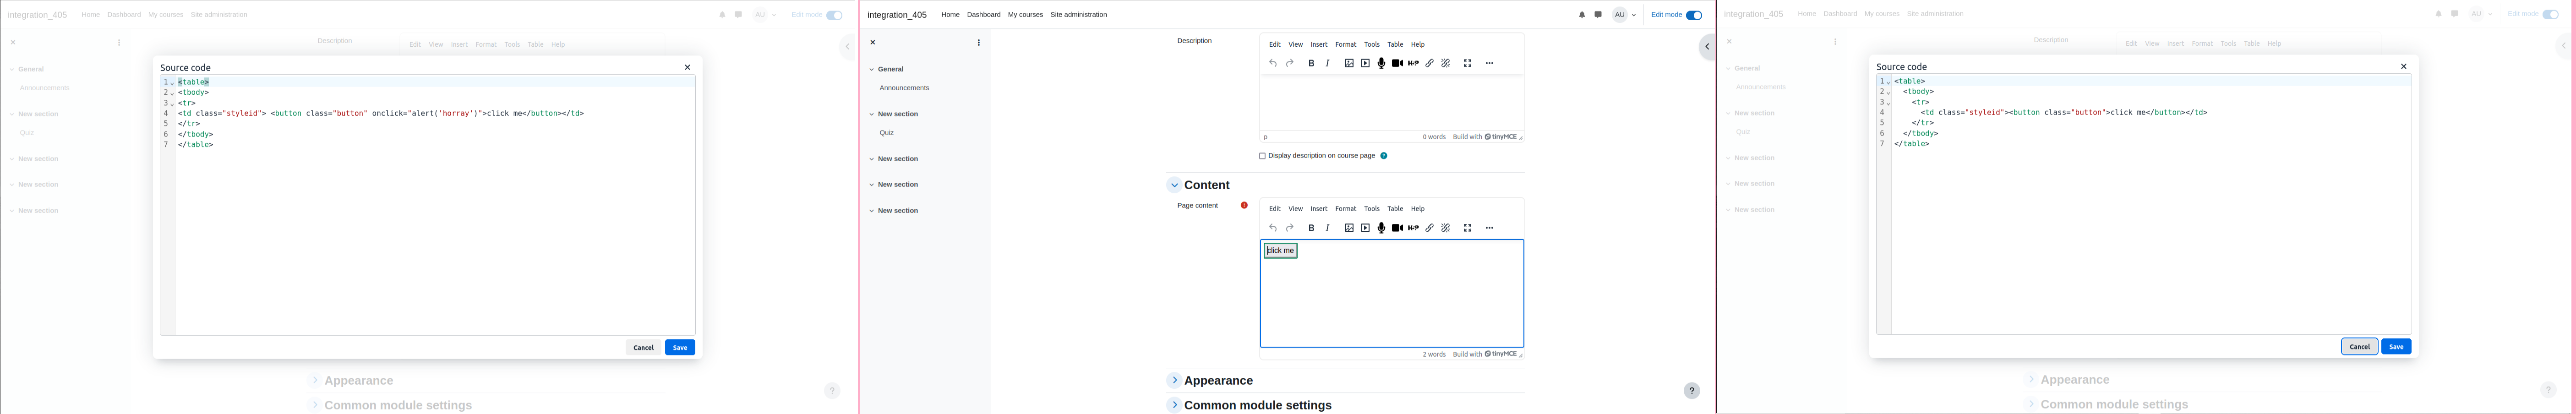Click Save in the right Source code dialog
The image size is (2576, 414).
point(2396,347)
